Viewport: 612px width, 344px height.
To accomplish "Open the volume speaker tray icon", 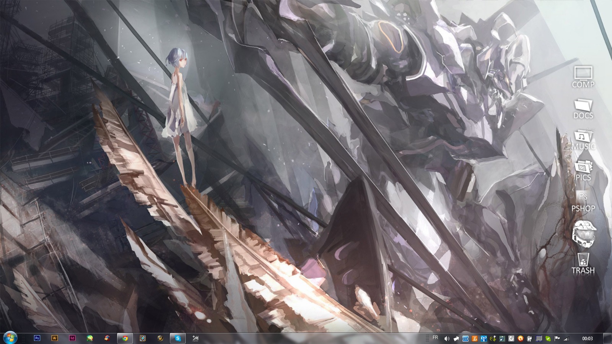I will point(447,339).
